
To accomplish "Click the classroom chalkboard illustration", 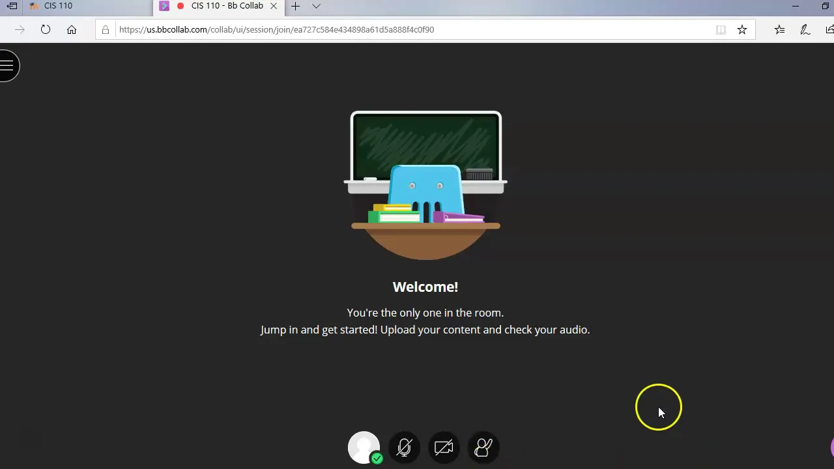I will [x=425, y=186].
